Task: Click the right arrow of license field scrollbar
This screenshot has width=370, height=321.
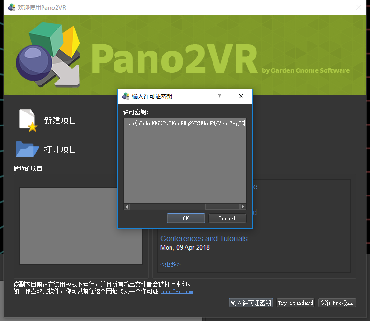Action: click(243, 207)
